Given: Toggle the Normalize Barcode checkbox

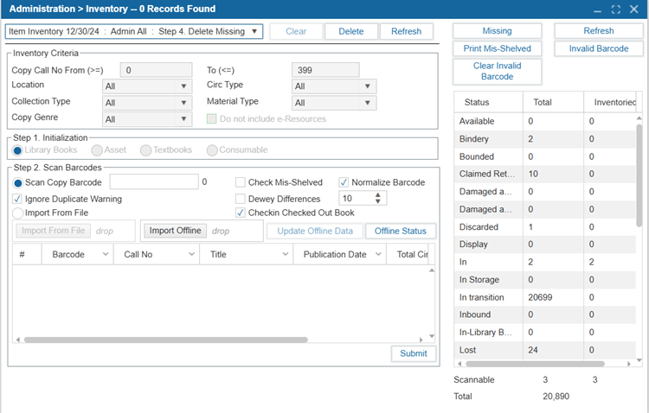Looking at the screenshot, I should pyautogui.click(x=344, y=182).
